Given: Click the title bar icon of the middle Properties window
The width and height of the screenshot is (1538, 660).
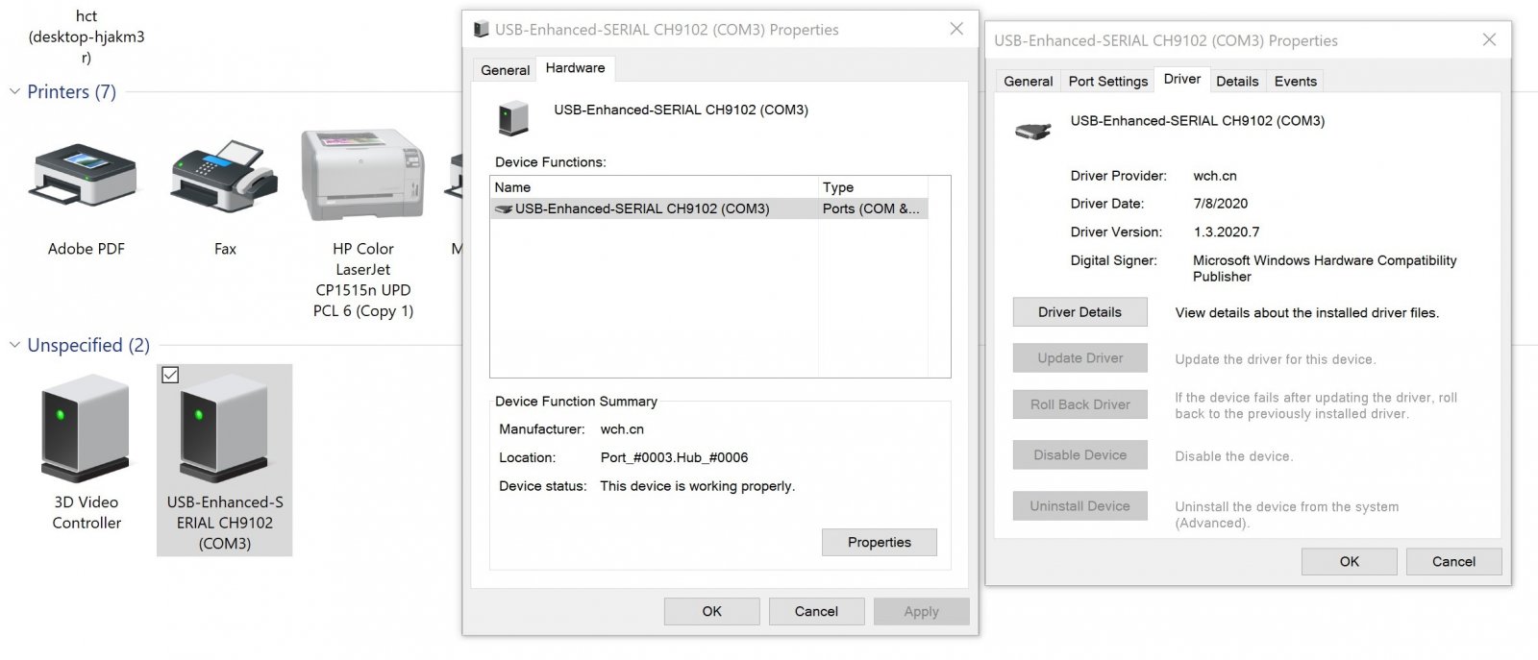Looking at the screenshot, I should tap(481, 30).
